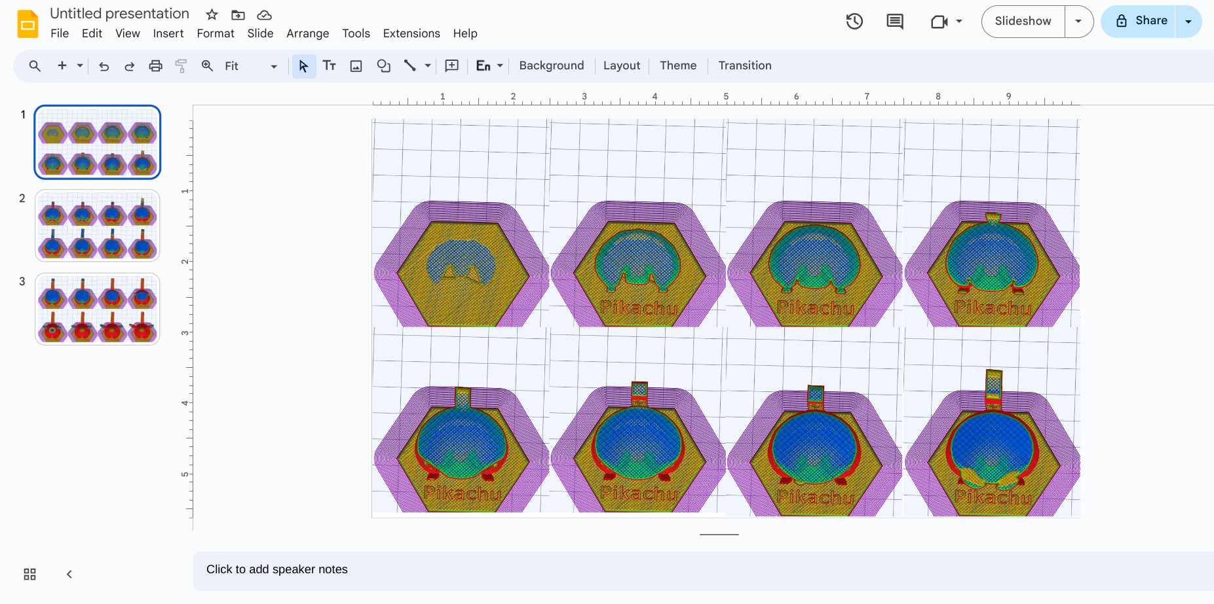The width and height of the screenshot is (1214, 604).
Task: Collapse the filmstrip panel arrow
Action: (x=69, y=574)
